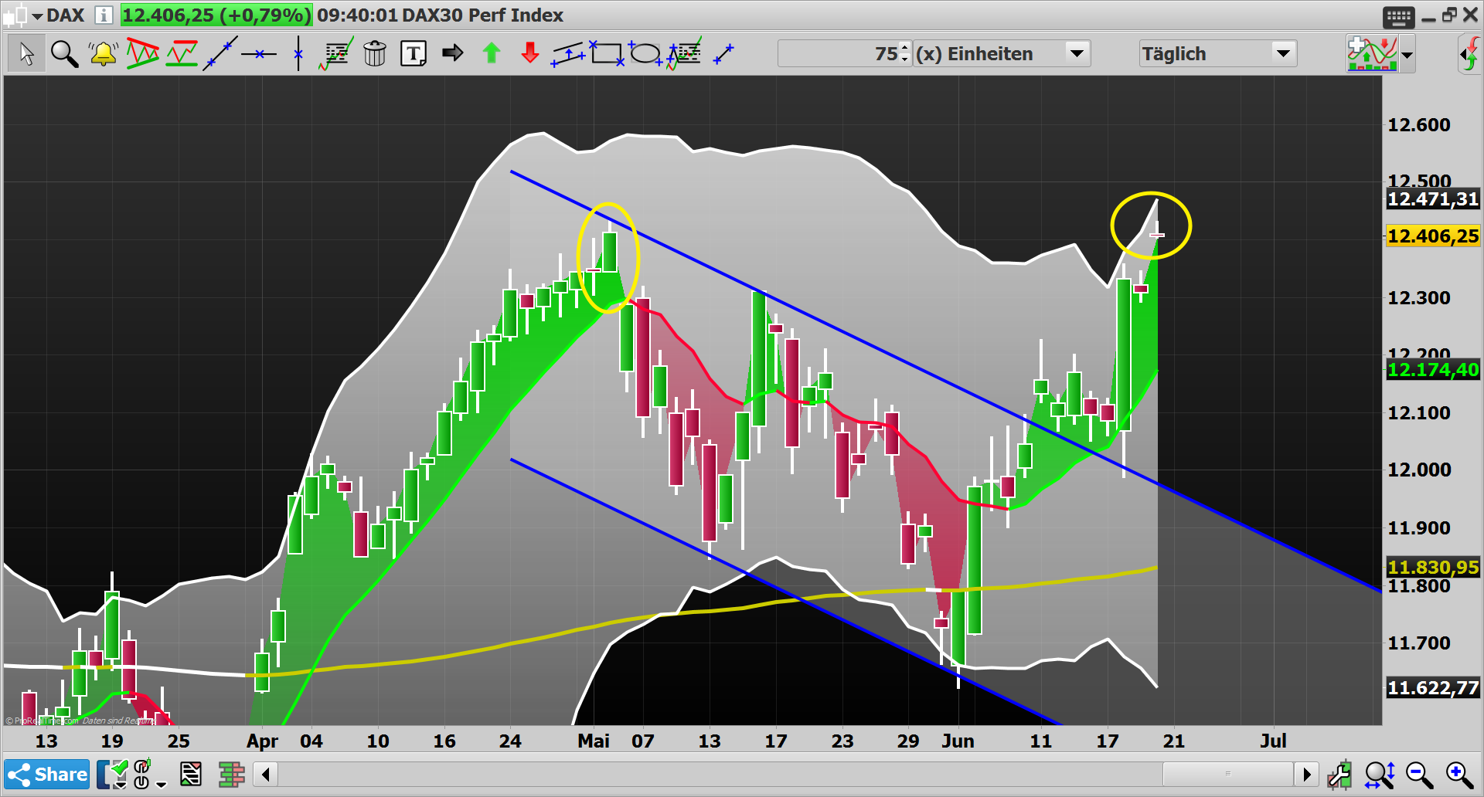Increase the units count stepper
1484x797 pixels.
(x=905, y=47)
